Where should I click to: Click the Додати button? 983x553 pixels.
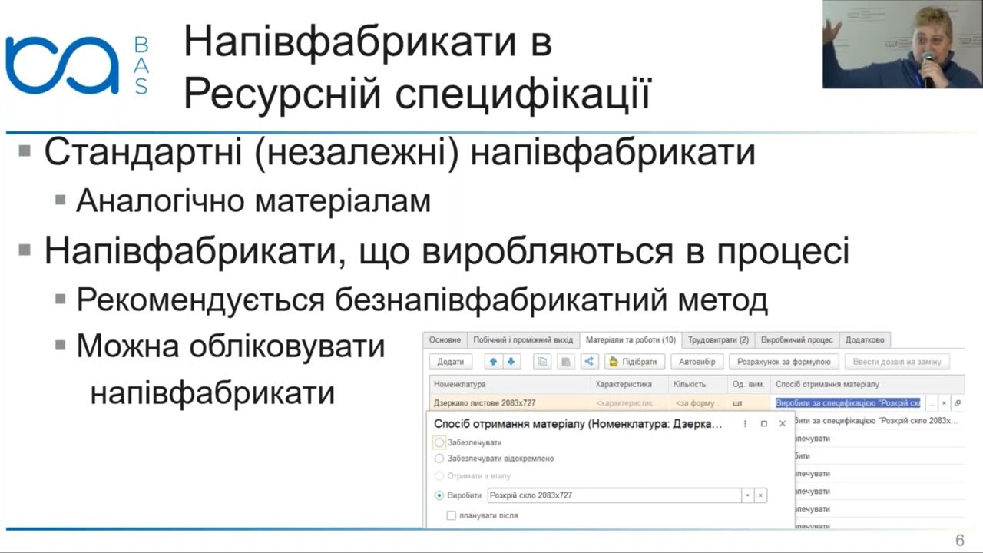(451, 362)
